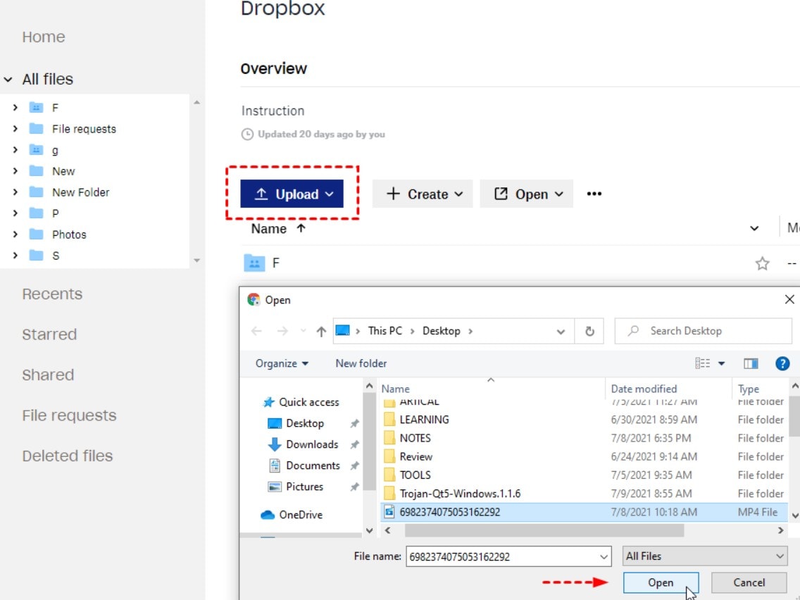Open the column options chevron beside Name
Screen dimensions: 800x600
click(x=754, y=229)
